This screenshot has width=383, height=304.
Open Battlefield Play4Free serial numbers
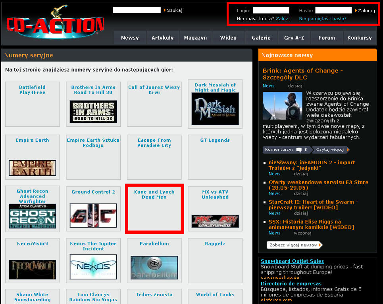[x=32, y=90]
